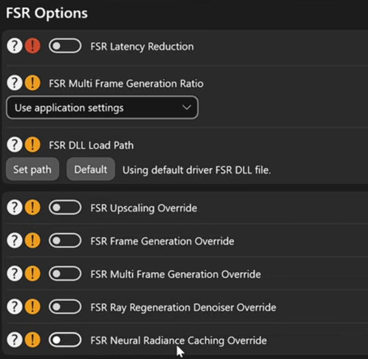Expand the Frame Generation Ratio dropdown chevron
368x359 pixels.
pyautogui.click(x=186, y=108)
